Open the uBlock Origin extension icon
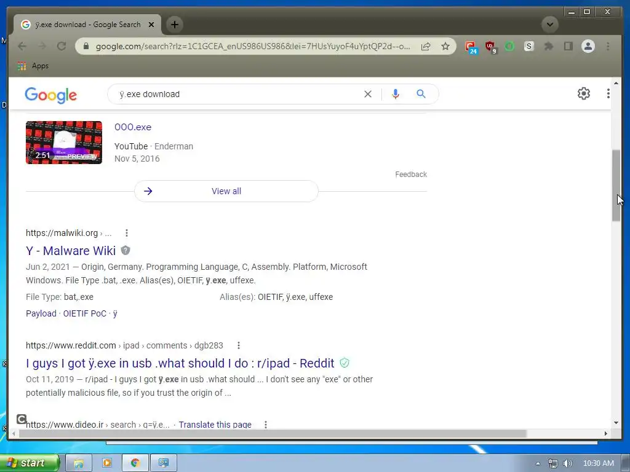 [x=490, y=47]
